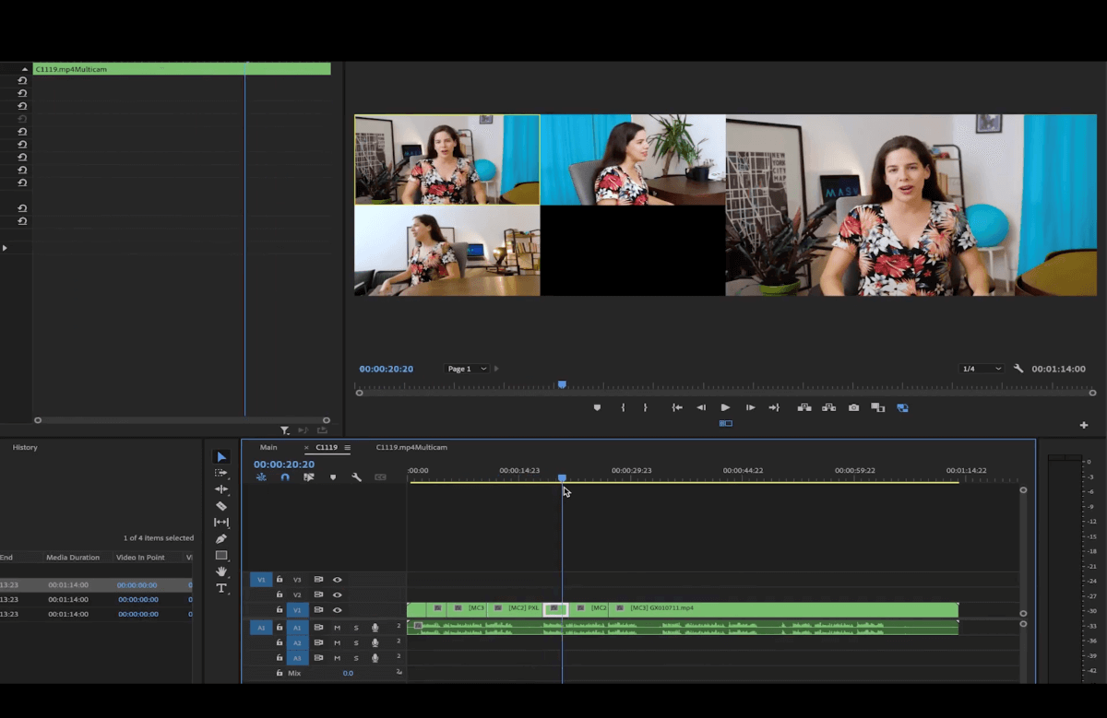This screenshot has width=1107, height=718.
Task: Export frame with camera icon
Action: [x=853, y=407]
